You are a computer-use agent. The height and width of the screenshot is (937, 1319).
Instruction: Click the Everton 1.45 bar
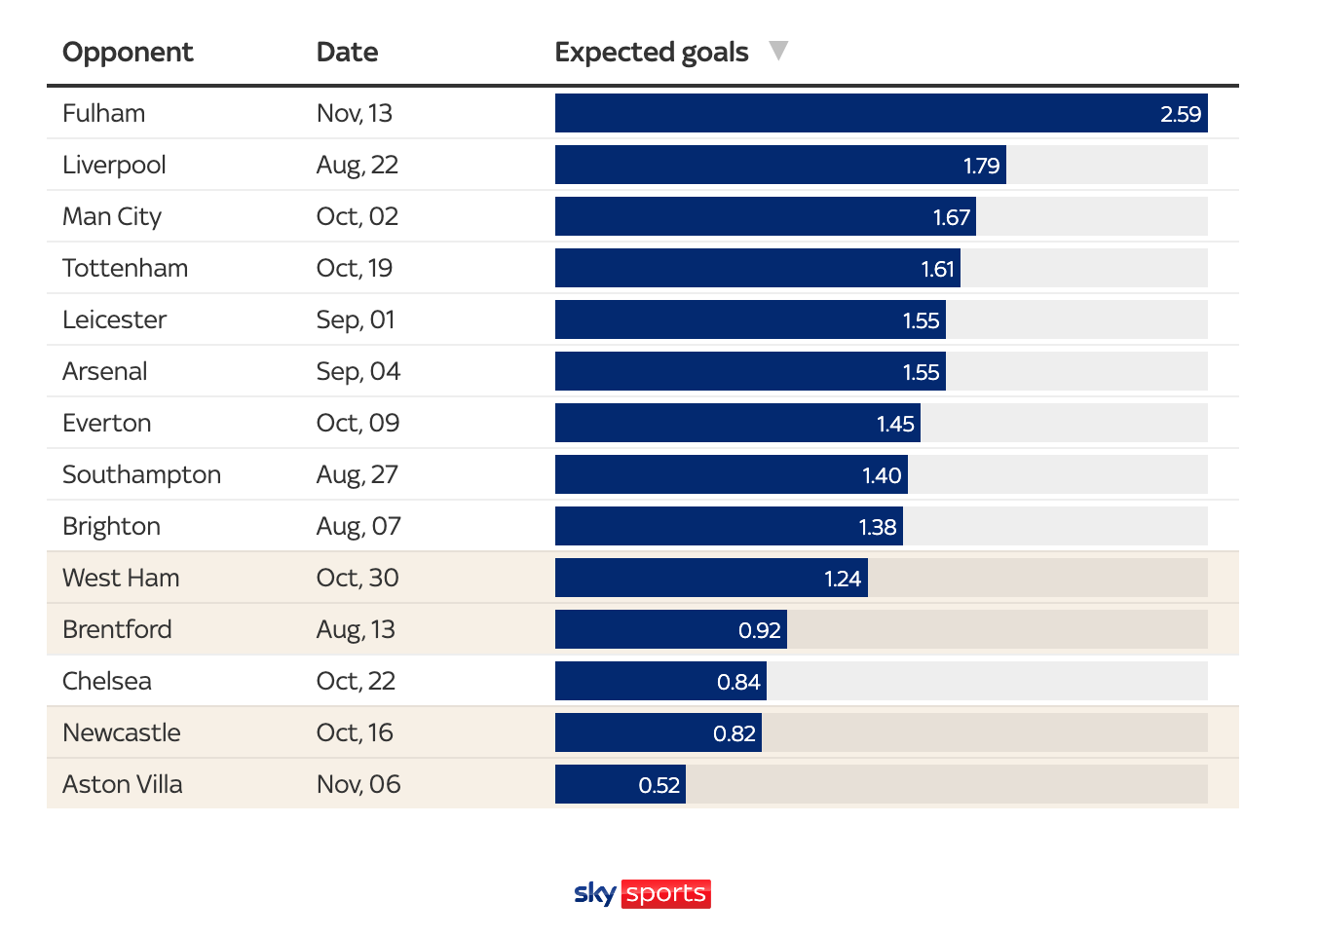(736, 423)
